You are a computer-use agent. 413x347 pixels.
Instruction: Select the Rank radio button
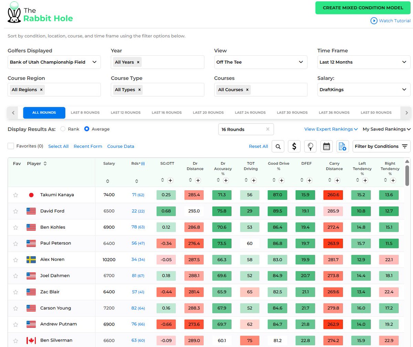click(x=63, y=129)
